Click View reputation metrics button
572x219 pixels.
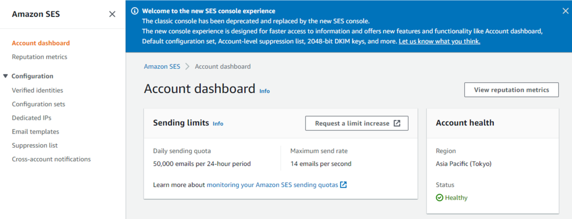[511, 90]
